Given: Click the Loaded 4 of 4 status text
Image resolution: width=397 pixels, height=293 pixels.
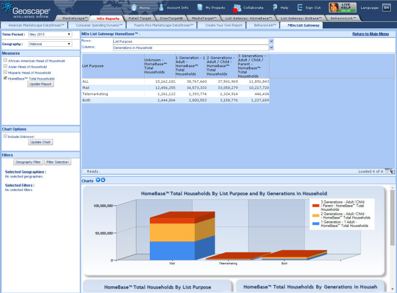Looking at the screenshot, I should 370,171.
